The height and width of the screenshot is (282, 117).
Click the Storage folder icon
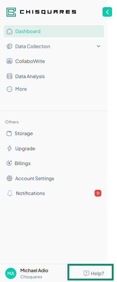click(x=9, y=134)
